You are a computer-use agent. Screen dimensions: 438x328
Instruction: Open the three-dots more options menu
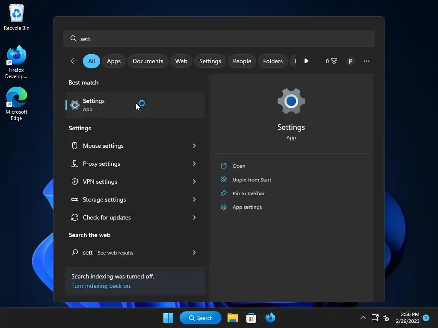[367, 61]
